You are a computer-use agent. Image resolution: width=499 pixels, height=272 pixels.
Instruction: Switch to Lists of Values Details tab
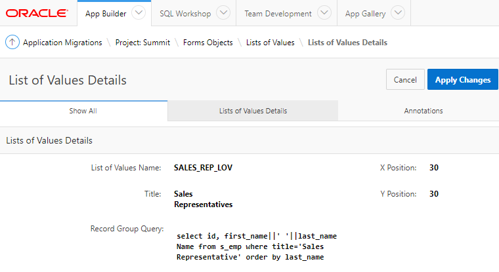[x=253, y=111]
